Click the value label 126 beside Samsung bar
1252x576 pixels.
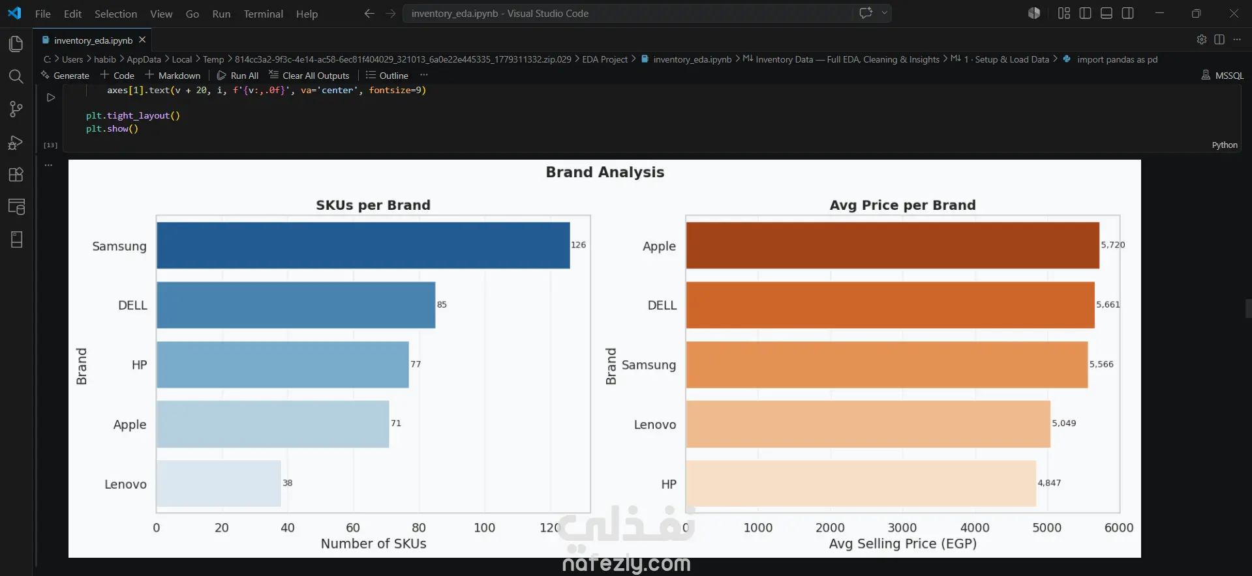[579, 245]
